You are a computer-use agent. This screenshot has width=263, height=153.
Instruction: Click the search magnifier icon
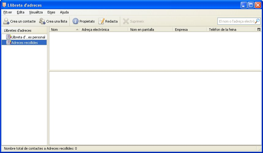click(257, 21)
